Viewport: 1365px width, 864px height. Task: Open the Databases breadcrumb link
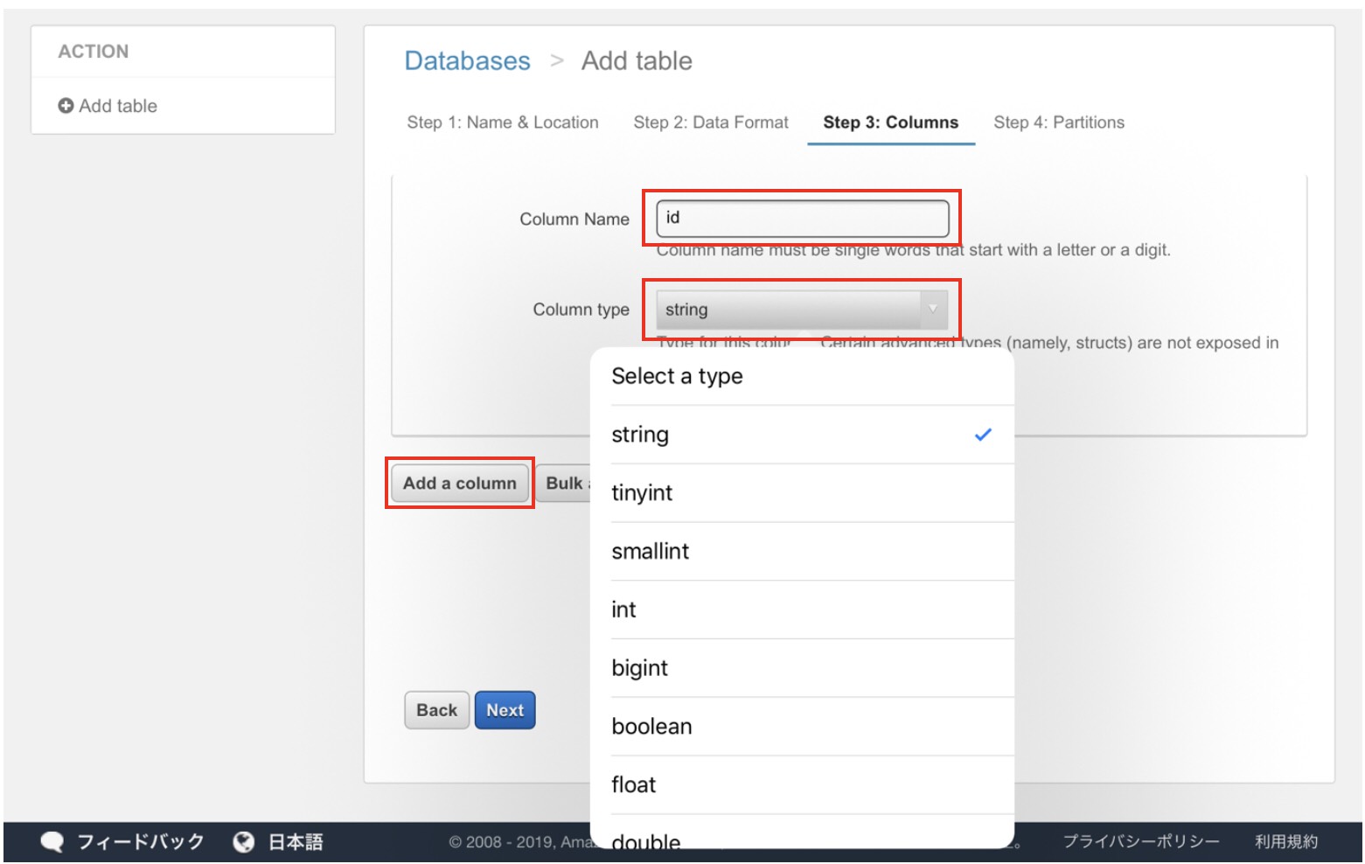tap(467, 61)
